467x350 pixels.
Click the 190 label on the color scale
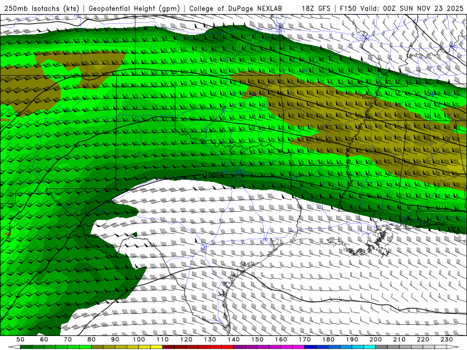pyautogui.click(x=352, y=339)
